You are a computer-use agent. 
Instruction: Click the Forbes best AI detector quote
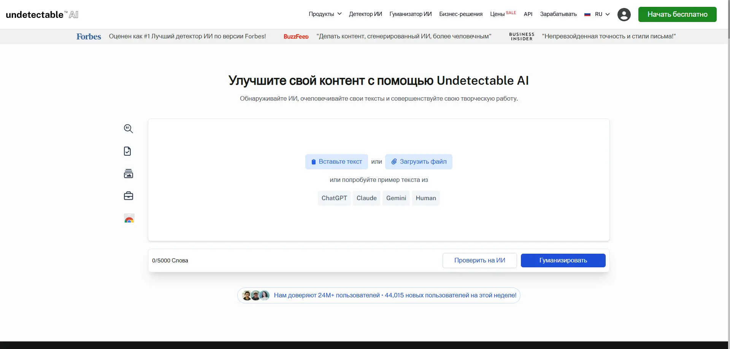[187, 36]
